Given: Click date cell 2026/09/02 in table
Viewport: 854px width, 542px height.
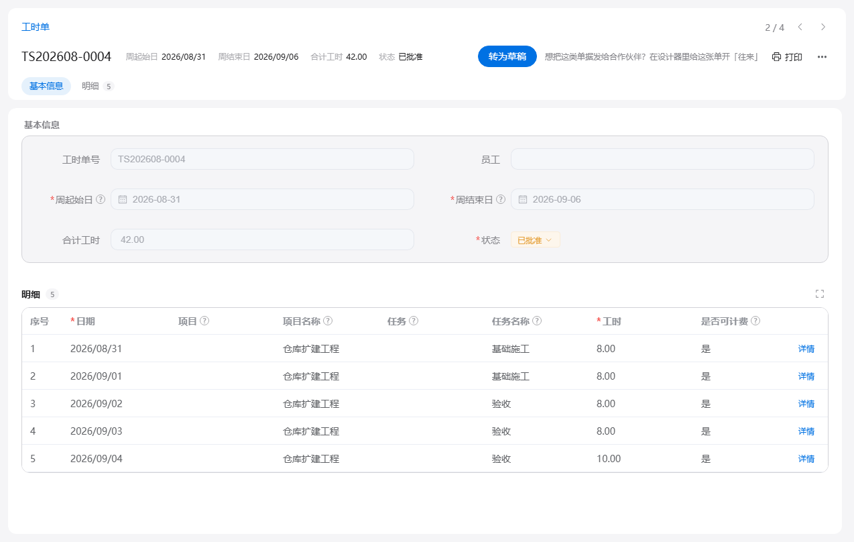Looking at the screenshot, I should [97, 404].
